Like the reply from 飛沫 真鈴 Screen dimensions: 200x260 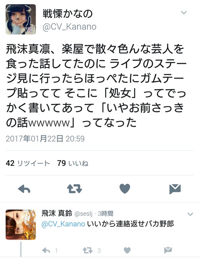pyautogui.click(x=127, y=250)
